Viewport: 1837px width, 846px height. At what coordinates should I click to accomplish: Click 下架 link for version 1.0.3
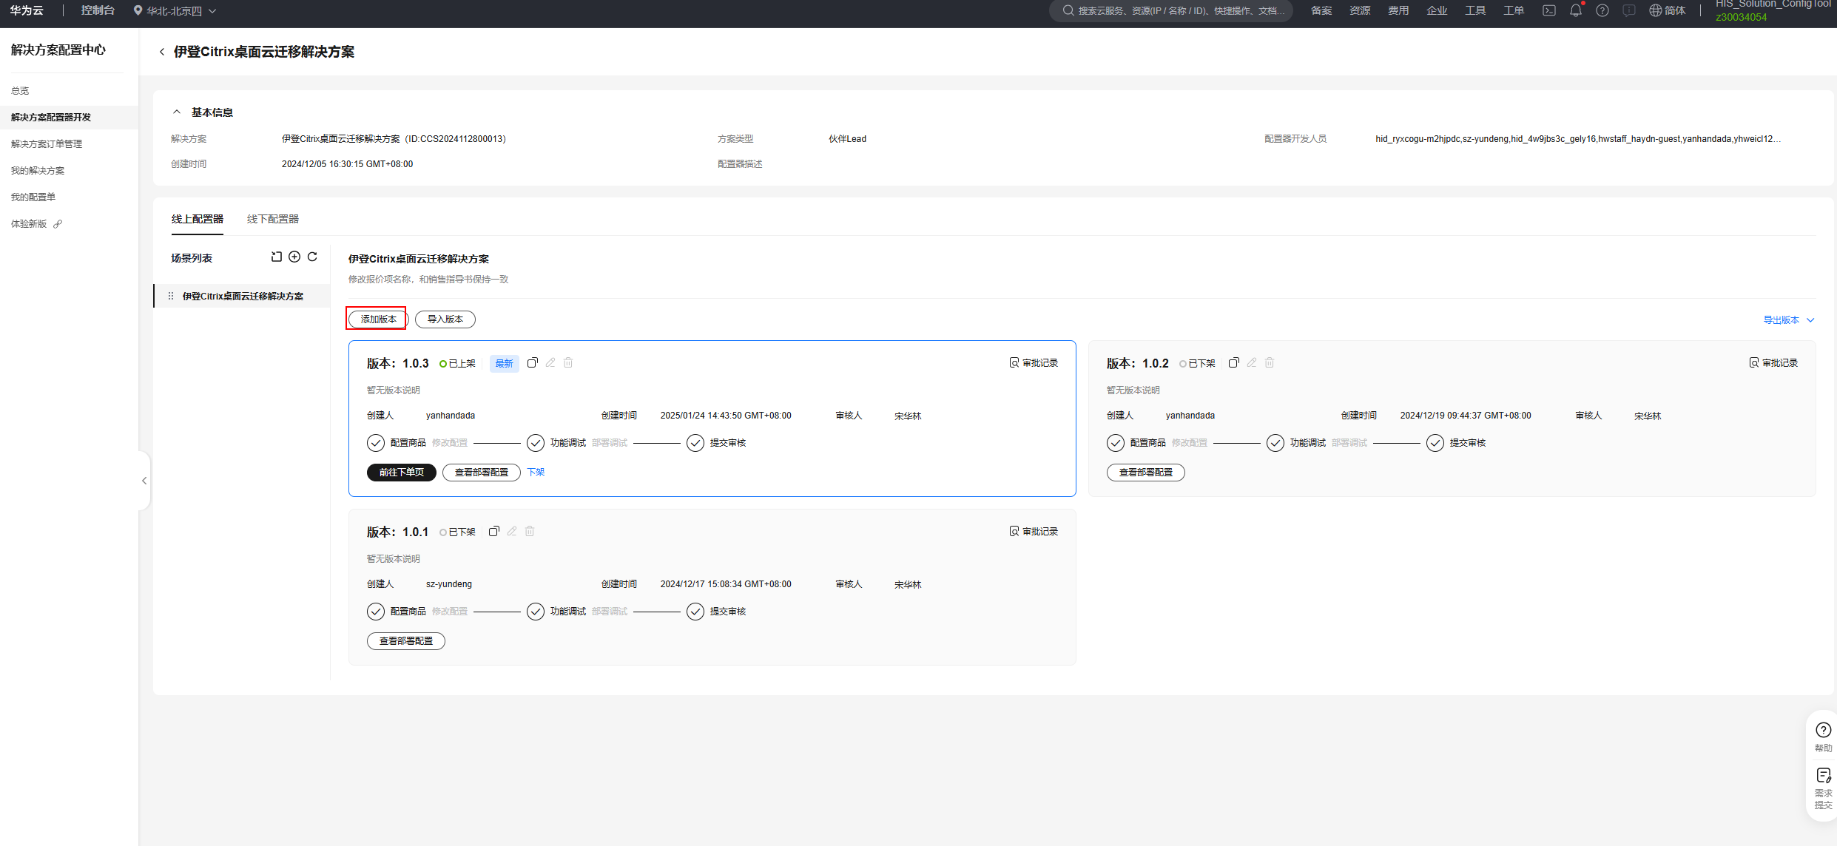[x=536, y=472]
